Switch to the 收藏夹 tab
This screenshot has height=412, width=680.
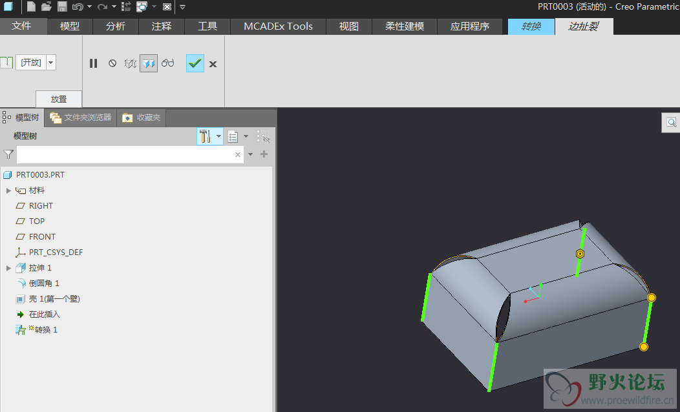pos(142,118)
